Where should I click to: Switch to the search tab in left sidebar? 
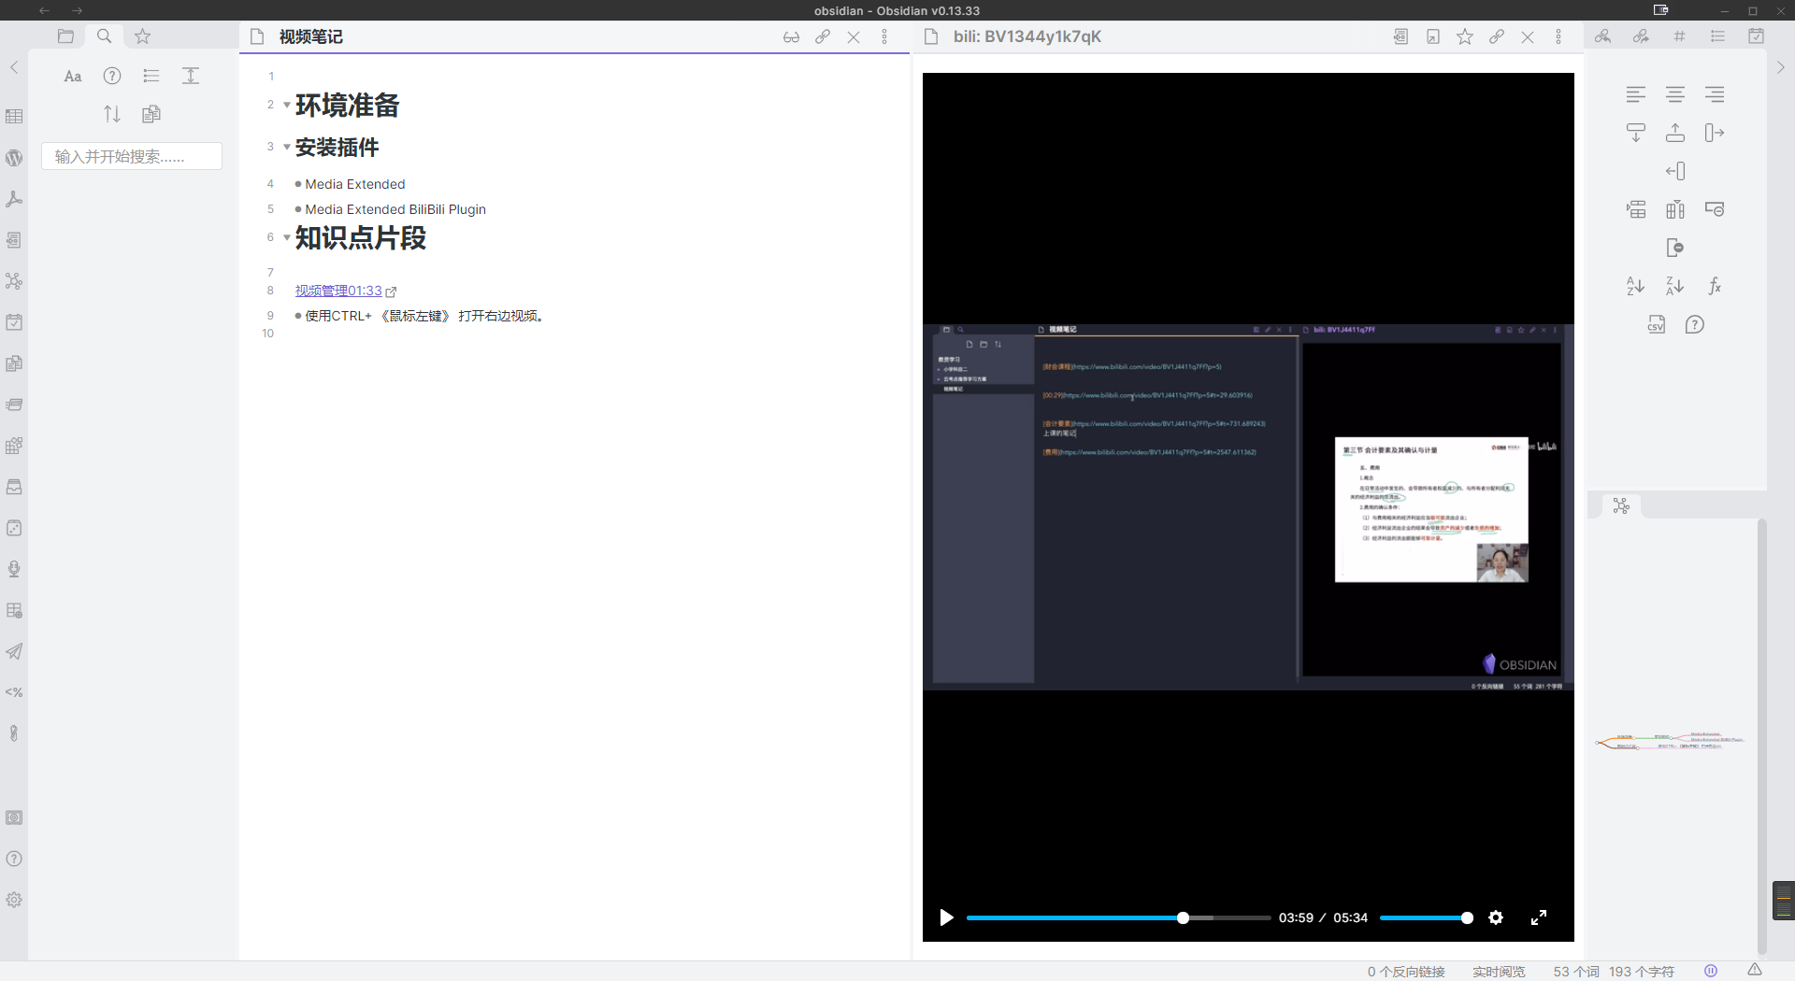pyautogui.click(x=104, y=36)
